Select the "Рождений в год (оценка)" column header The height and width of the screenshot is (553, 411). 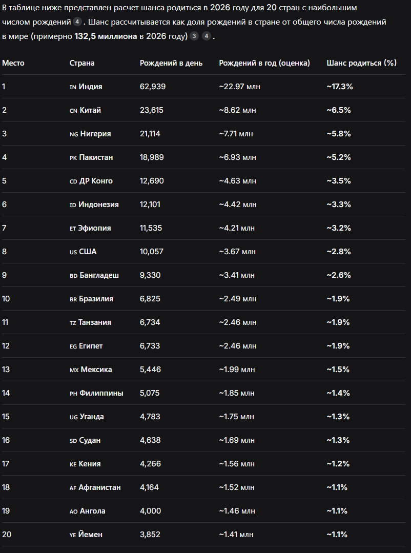(264, 63)
